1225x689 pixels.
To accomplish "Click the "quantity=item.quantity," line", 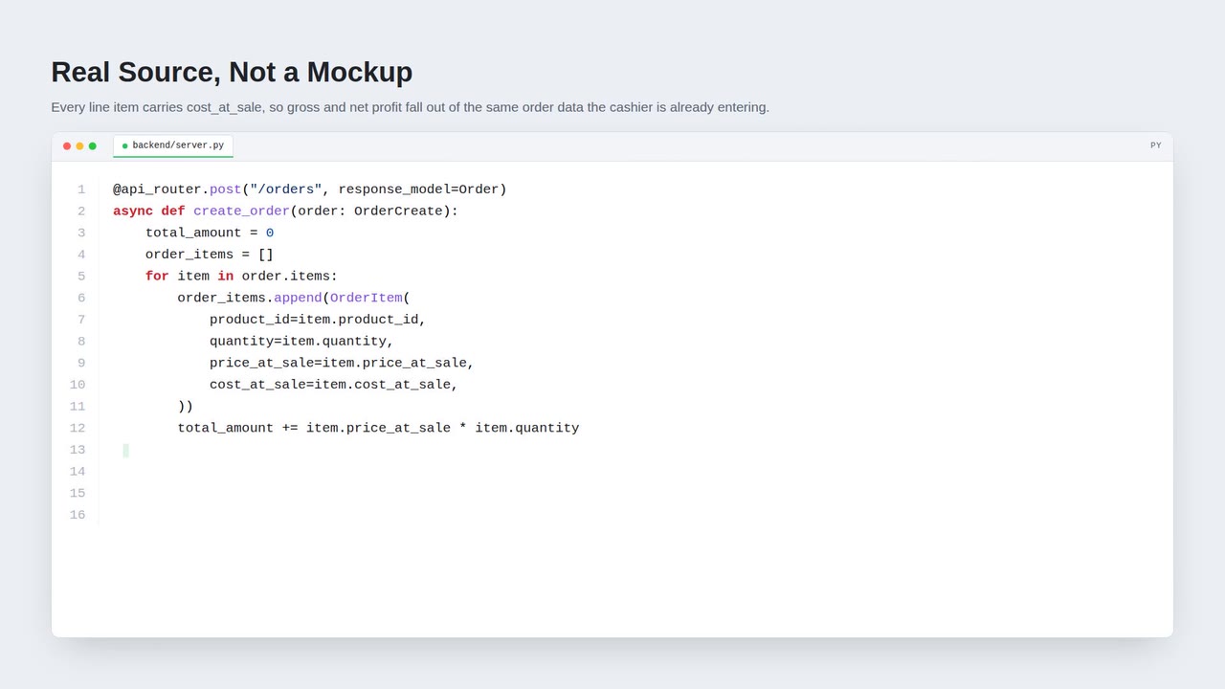I will pos(301,342).
